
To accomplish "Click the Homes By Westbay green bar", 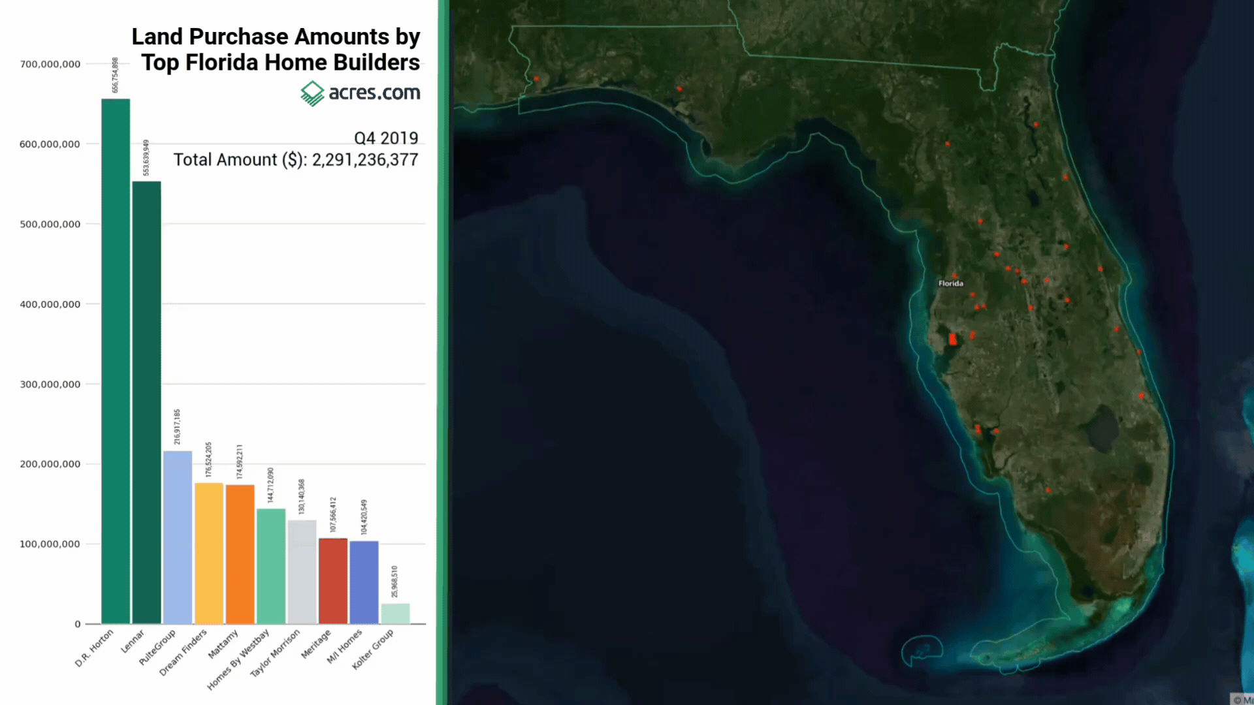I will coord(271,566).
